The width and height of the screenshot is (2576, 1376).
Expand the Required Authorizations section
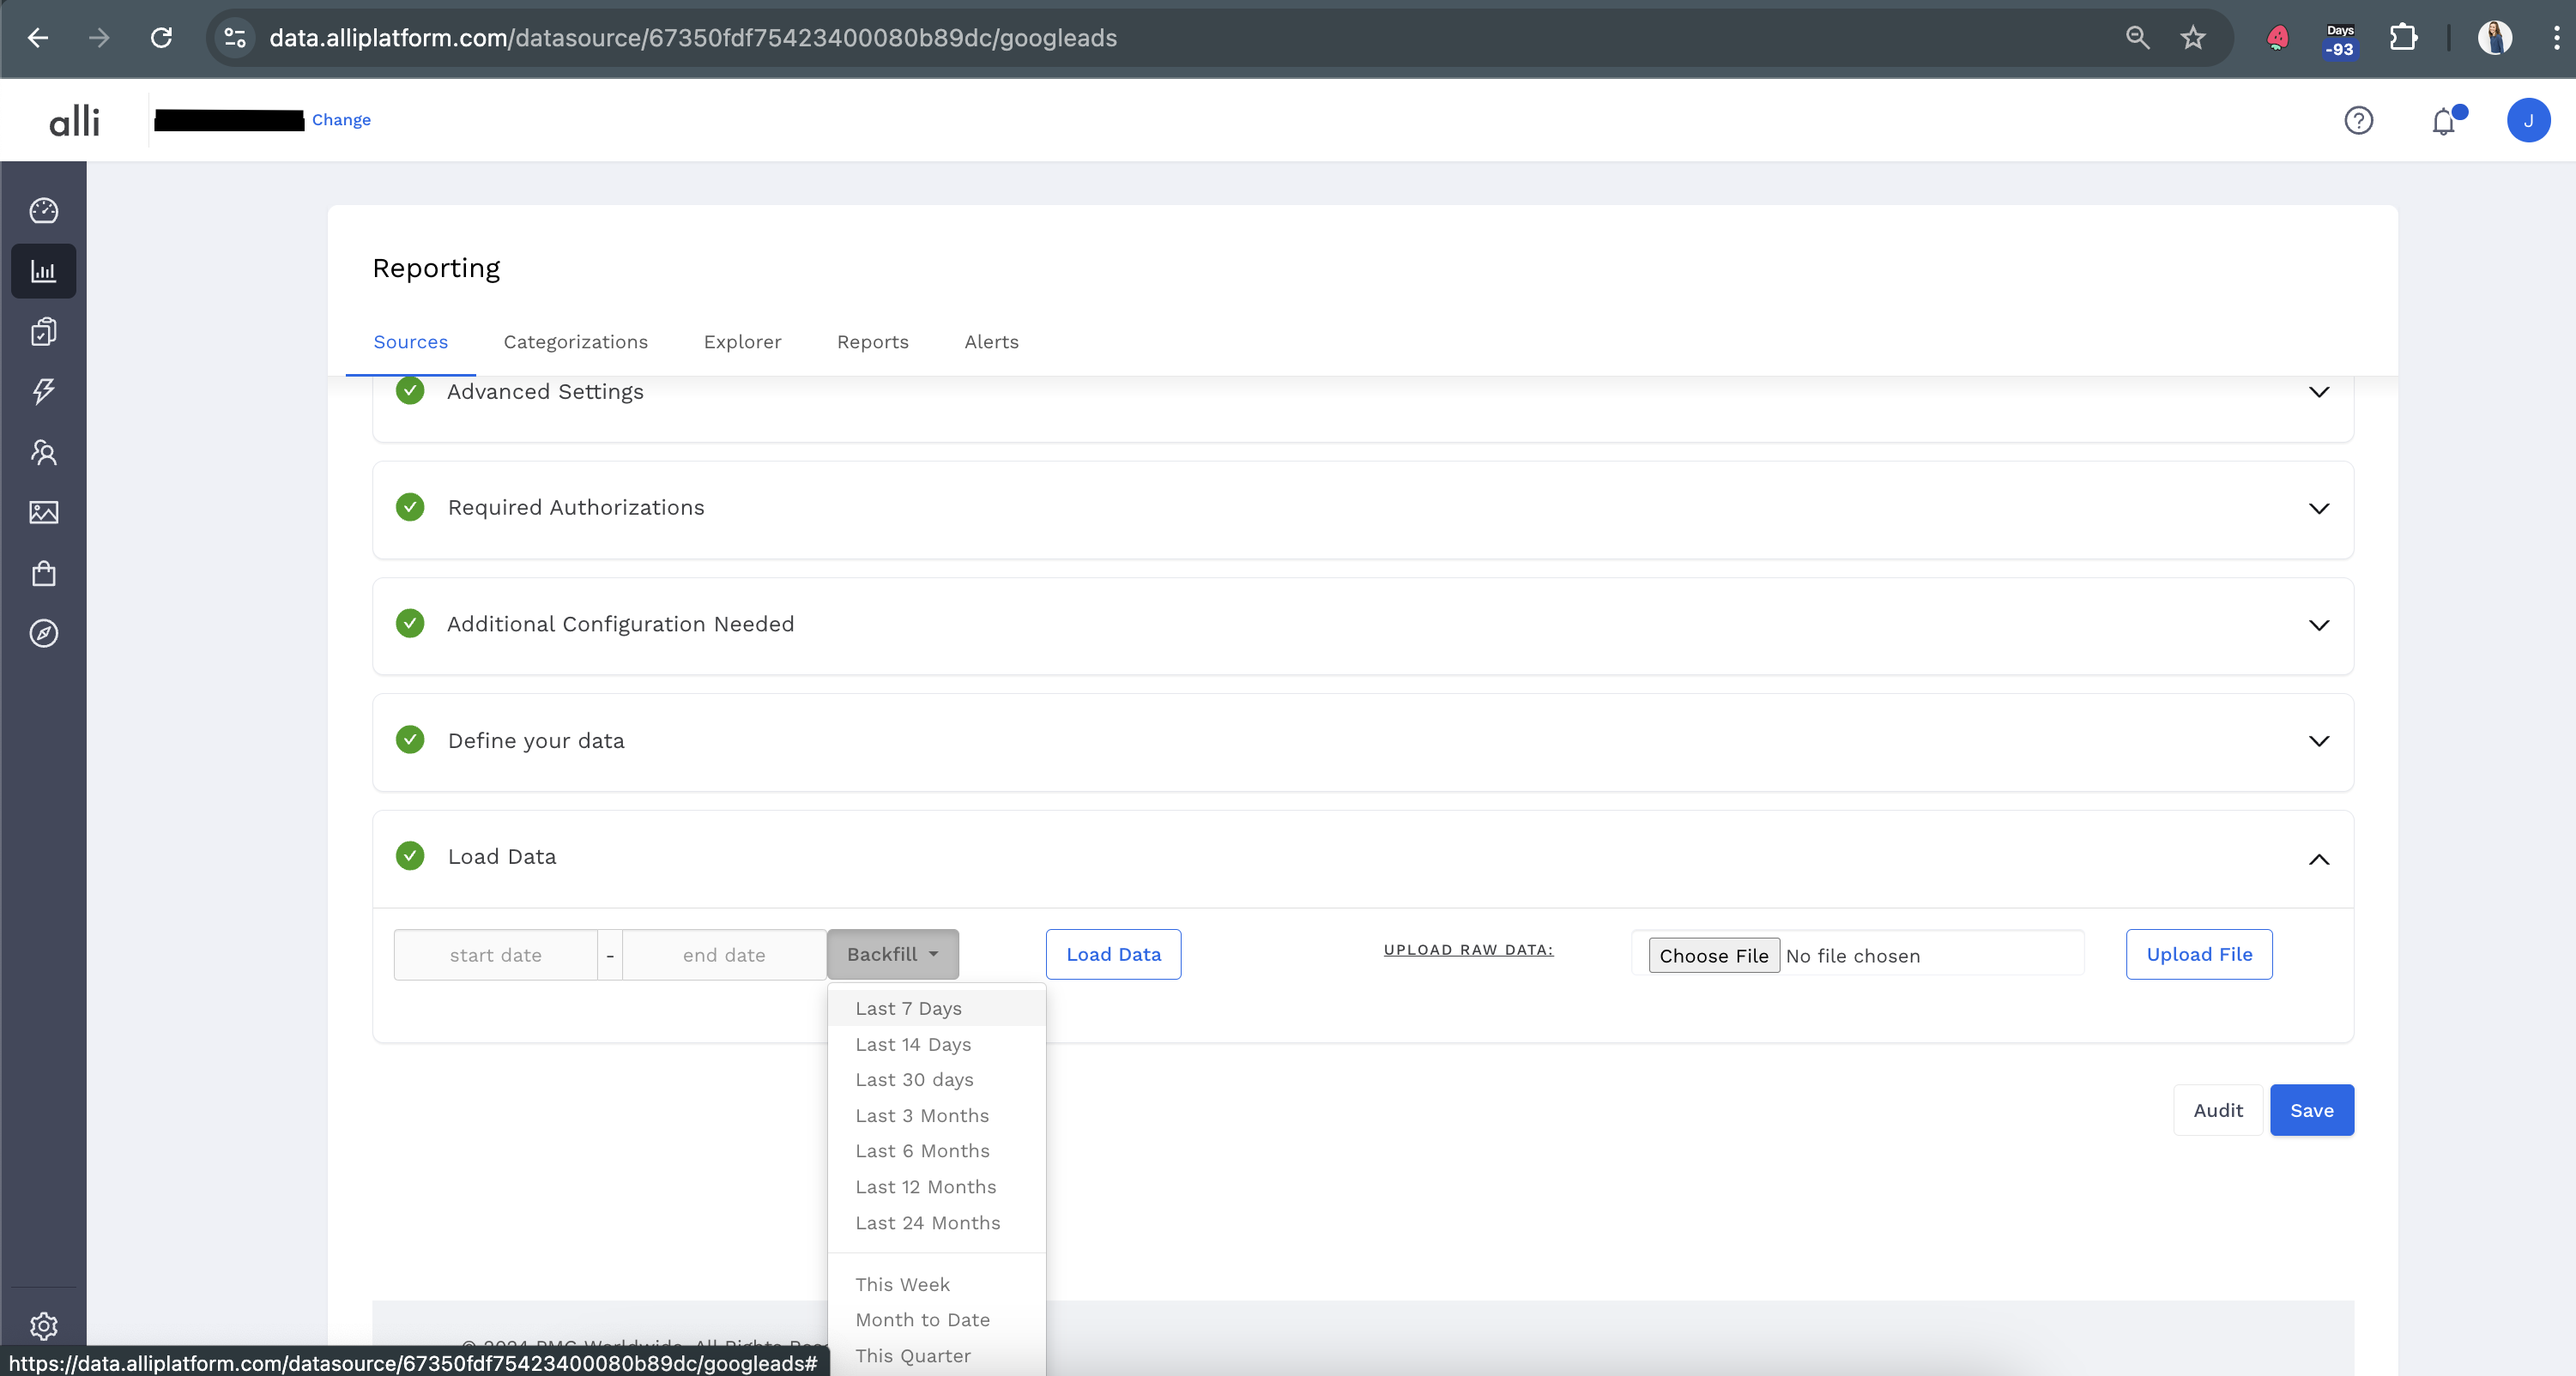2318,508
